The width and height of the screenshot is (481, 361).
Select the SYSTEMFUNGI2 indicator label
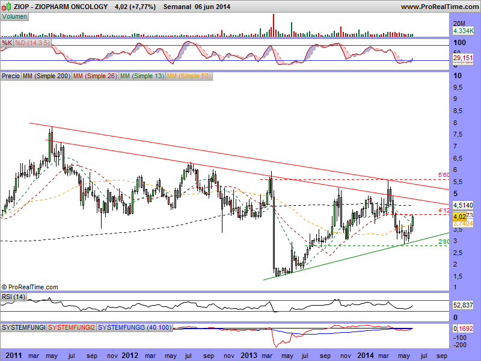72,327
